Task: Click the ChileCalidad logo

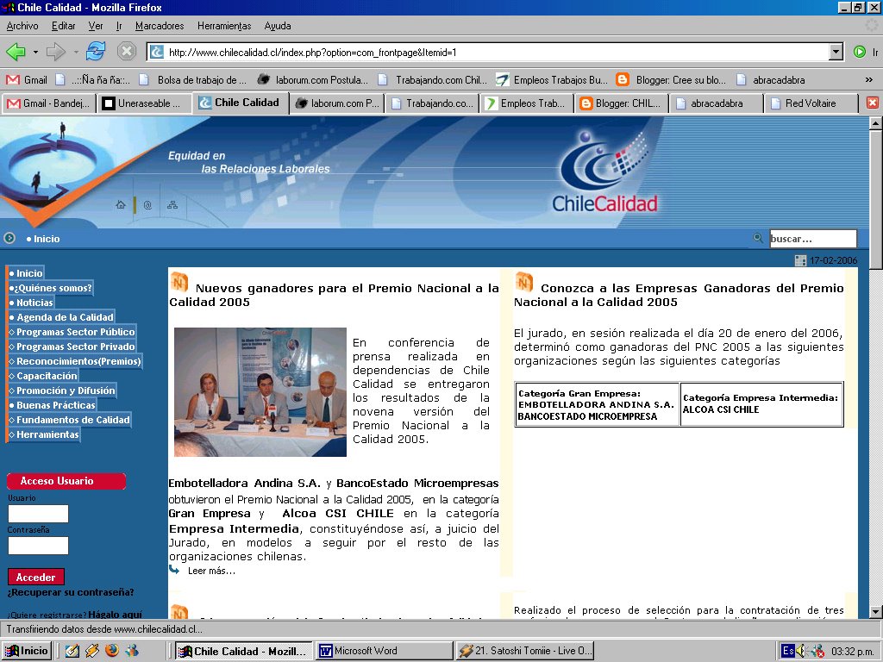Action: (604, 173)
